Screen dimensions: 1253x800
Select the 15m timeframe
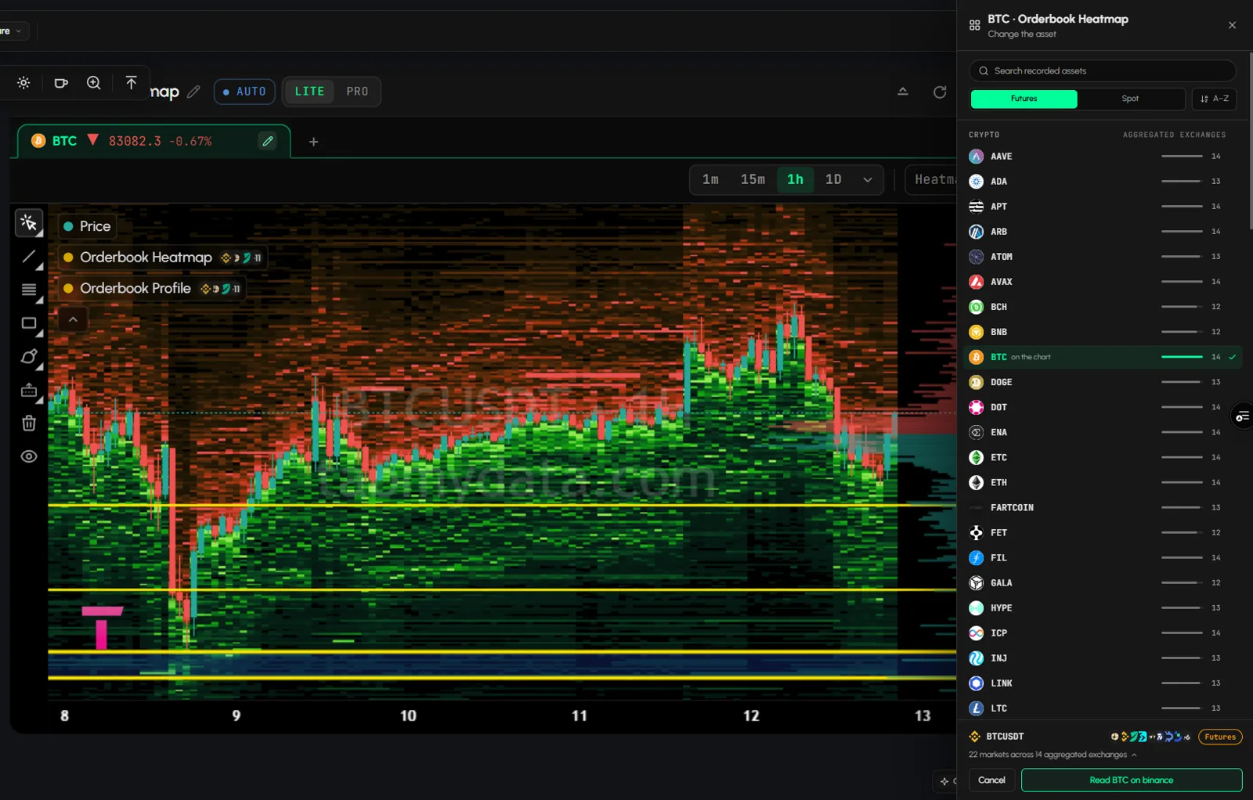(753, 180)
